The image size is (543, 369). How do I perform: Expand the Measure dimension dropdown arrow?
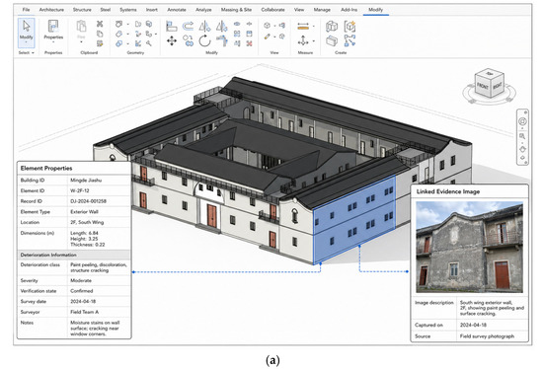click(314, 26)
